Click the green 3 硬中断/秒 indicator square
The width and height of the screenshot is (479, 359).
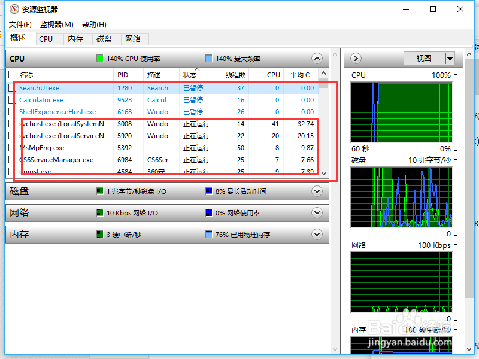coord(99,235)
